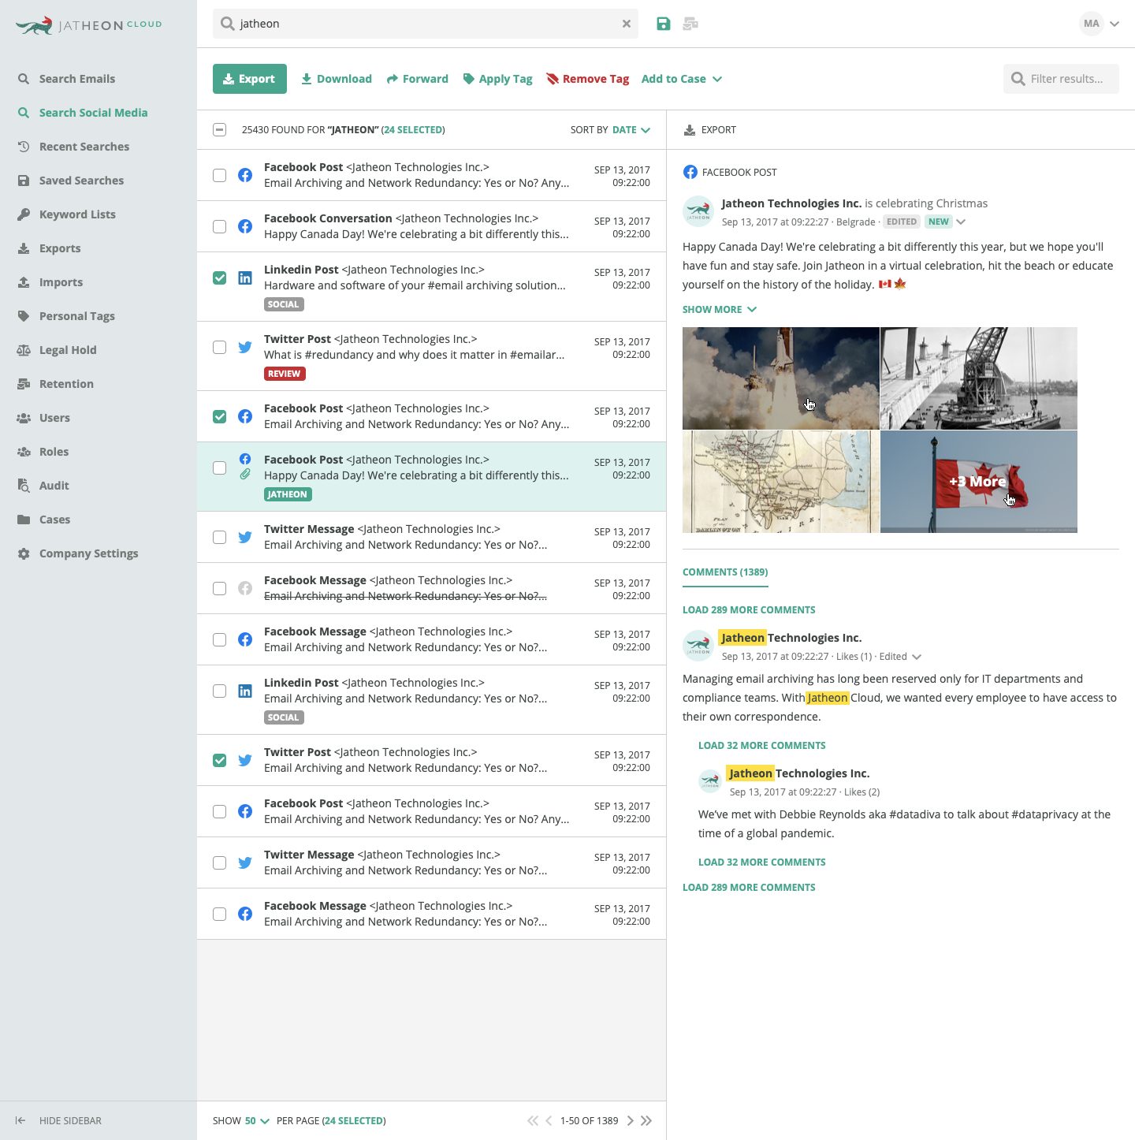Go to Exports page

pos(60,248)
